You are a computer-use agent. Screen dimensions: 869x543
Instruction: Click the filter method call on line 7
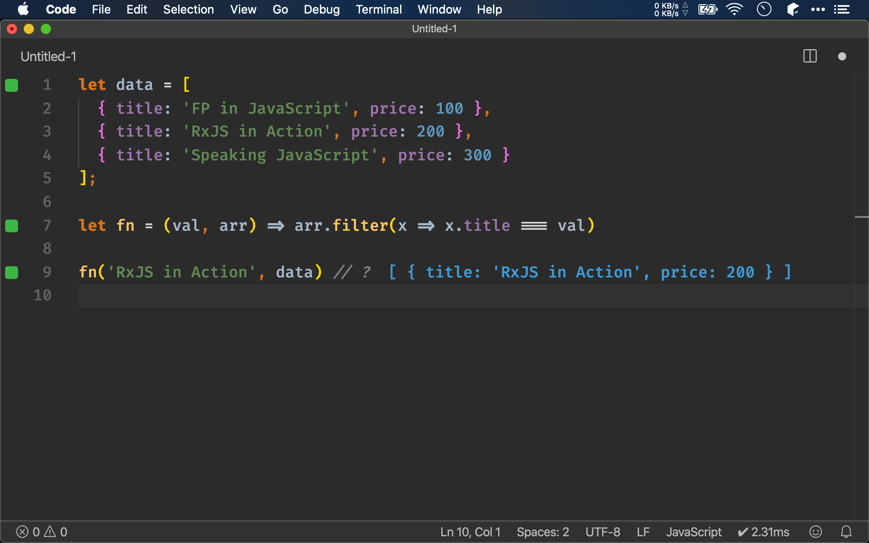click(x=360, y=225)
